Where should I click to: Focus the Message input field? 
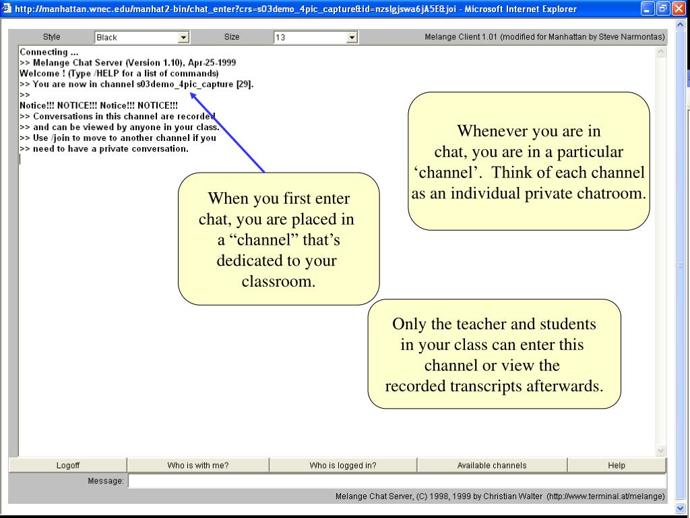398,481
